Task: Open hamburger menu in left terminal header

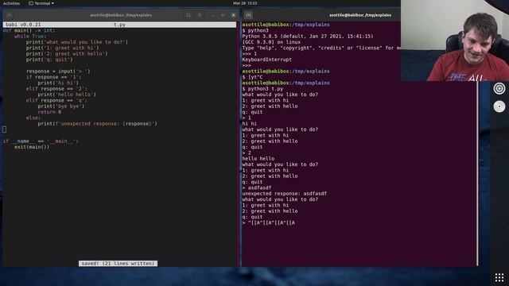Action: point(200,15)
